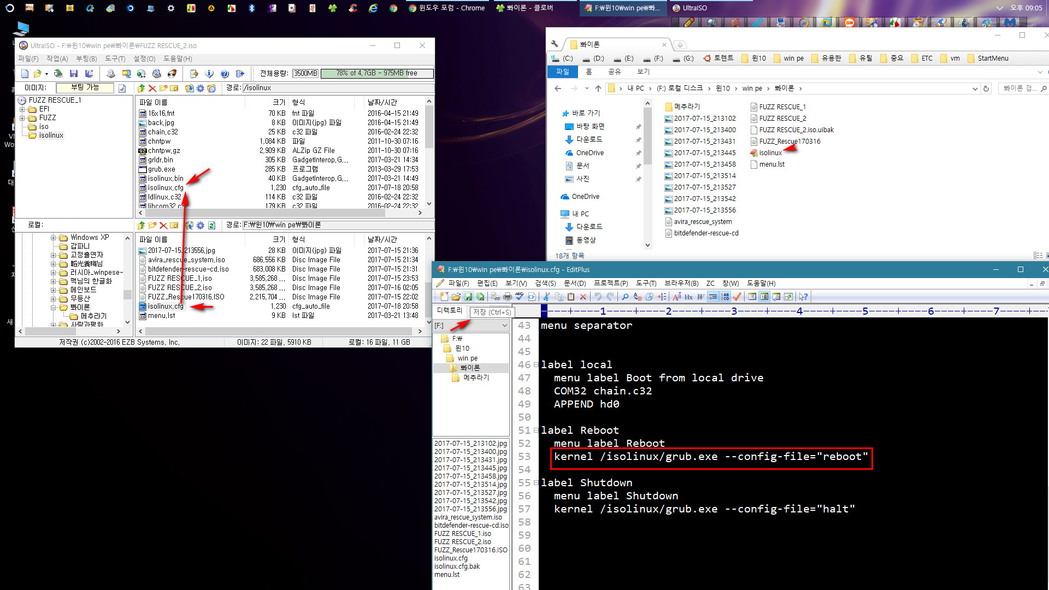Click the Find magnifier icon in EditPlus toolbar
The height and width of the screenshot is (590, 1049).
625,297
